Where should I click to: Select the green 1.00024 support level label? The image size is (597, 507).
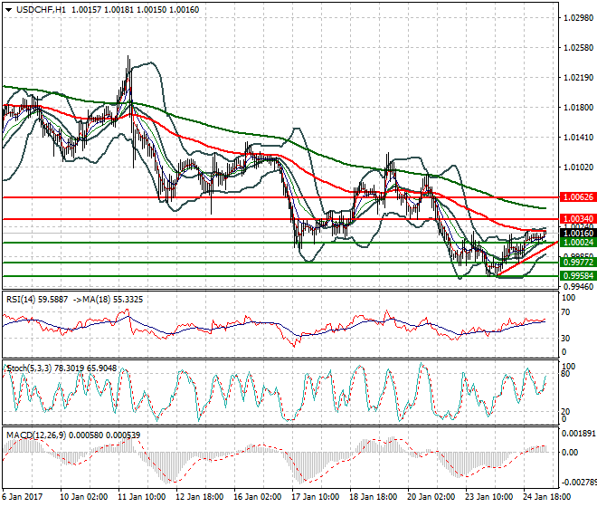point(578,243)
